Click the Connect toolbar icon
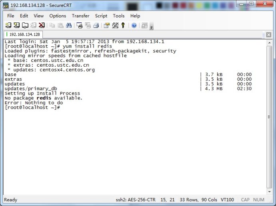Image resolution: width=276 pixels, height=206 pixels. click(x=8, y=25)
